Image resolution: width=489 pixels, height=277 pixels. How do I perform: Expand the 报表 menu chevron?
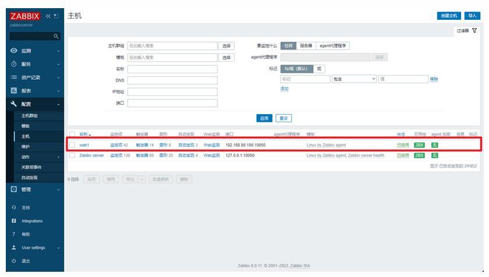coord(58,91)
